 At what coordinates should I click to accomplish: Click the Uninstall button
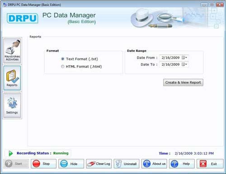click(x=127, y=164)
